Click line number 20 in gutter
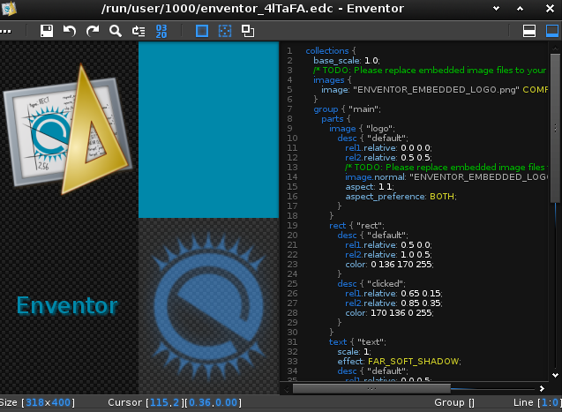 pyautogui.click(x=292, y=235)
